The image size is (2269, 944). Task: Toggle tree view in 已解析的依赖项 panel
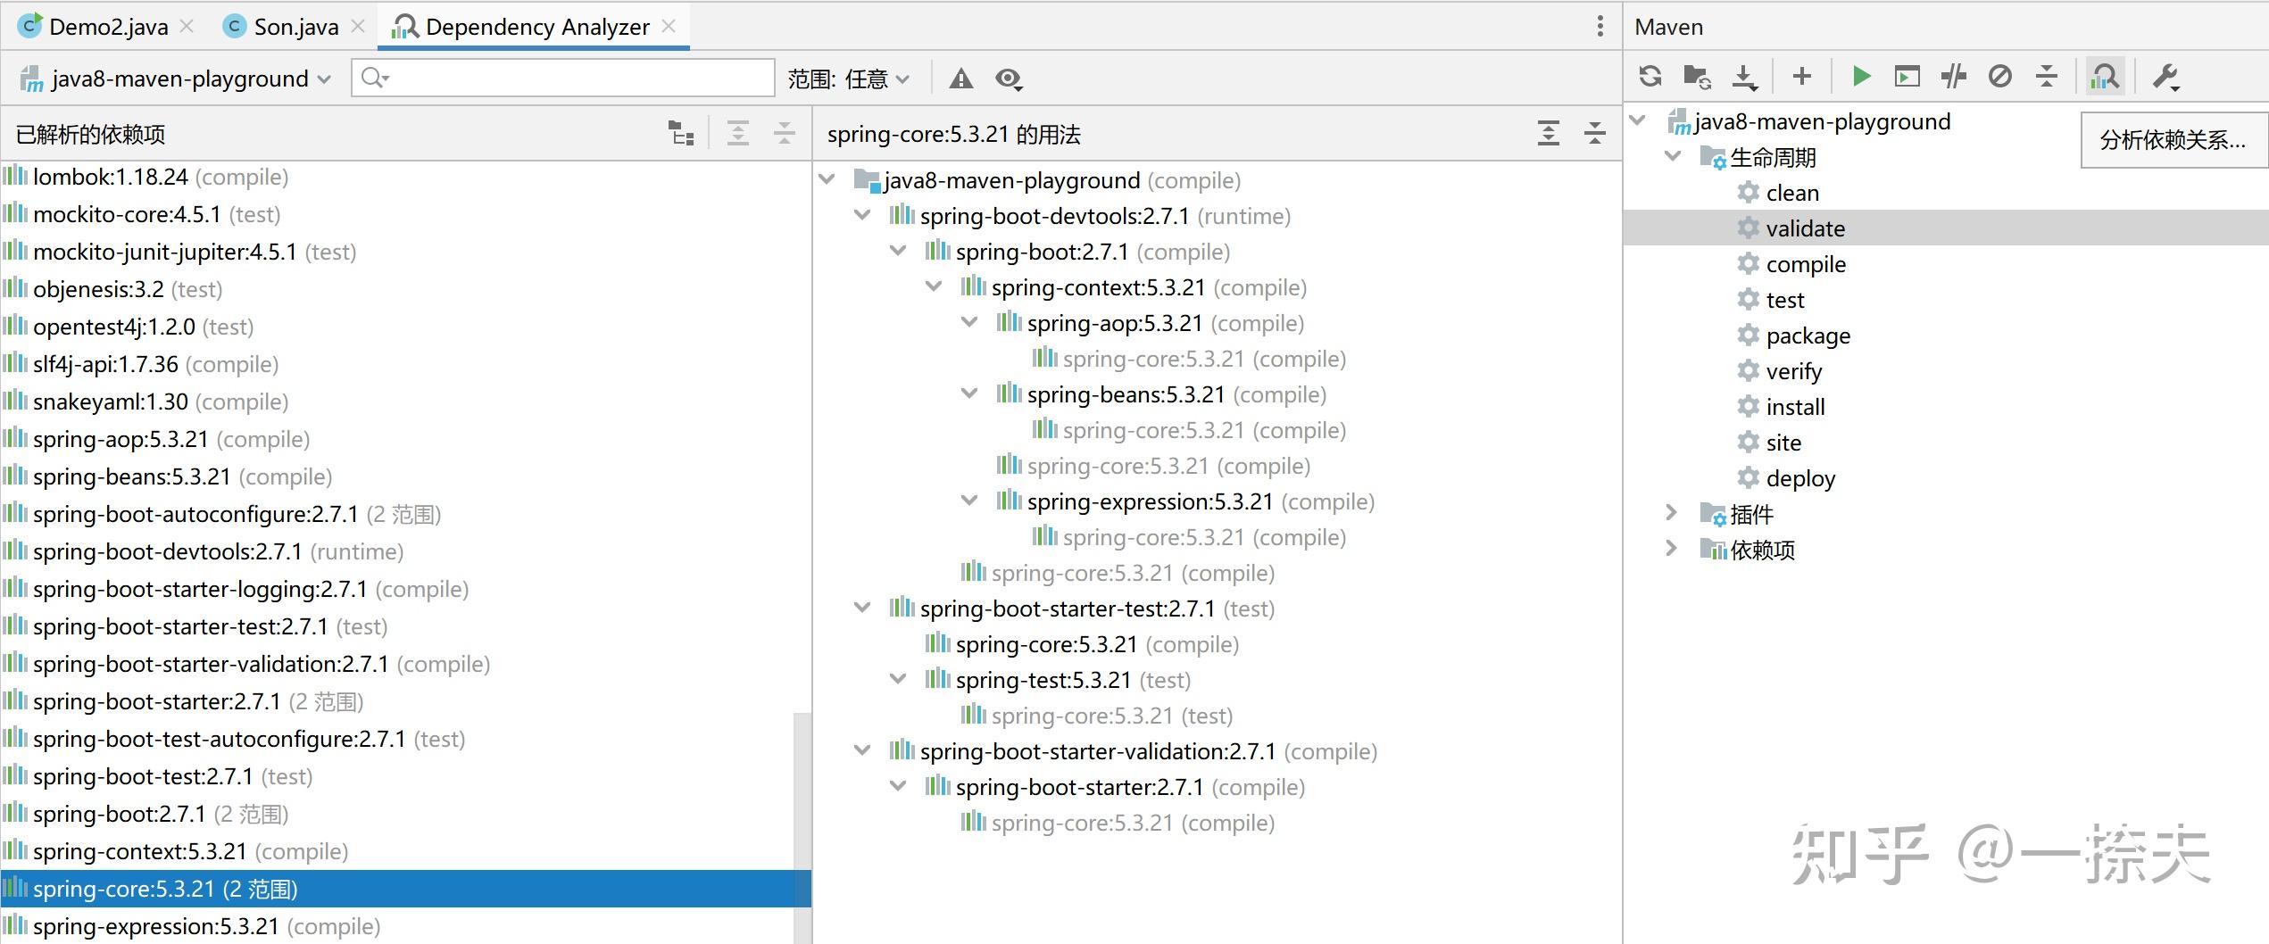[681, 132]
